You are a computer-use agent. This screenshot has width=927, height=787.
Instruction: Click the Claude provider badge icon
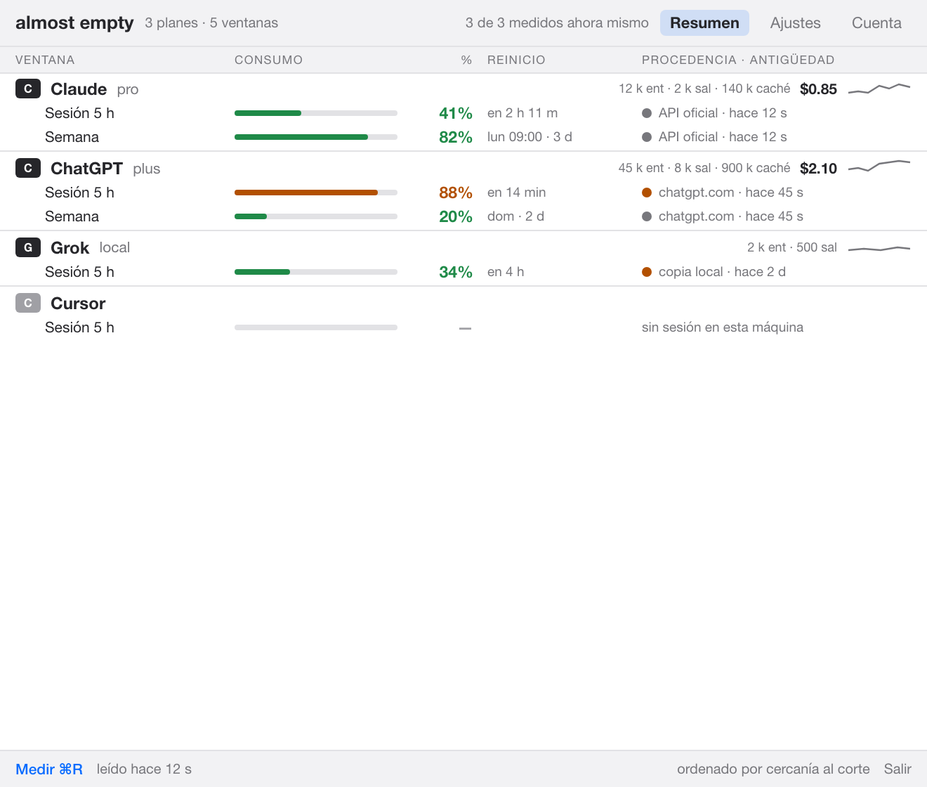[x=28, y=89]
